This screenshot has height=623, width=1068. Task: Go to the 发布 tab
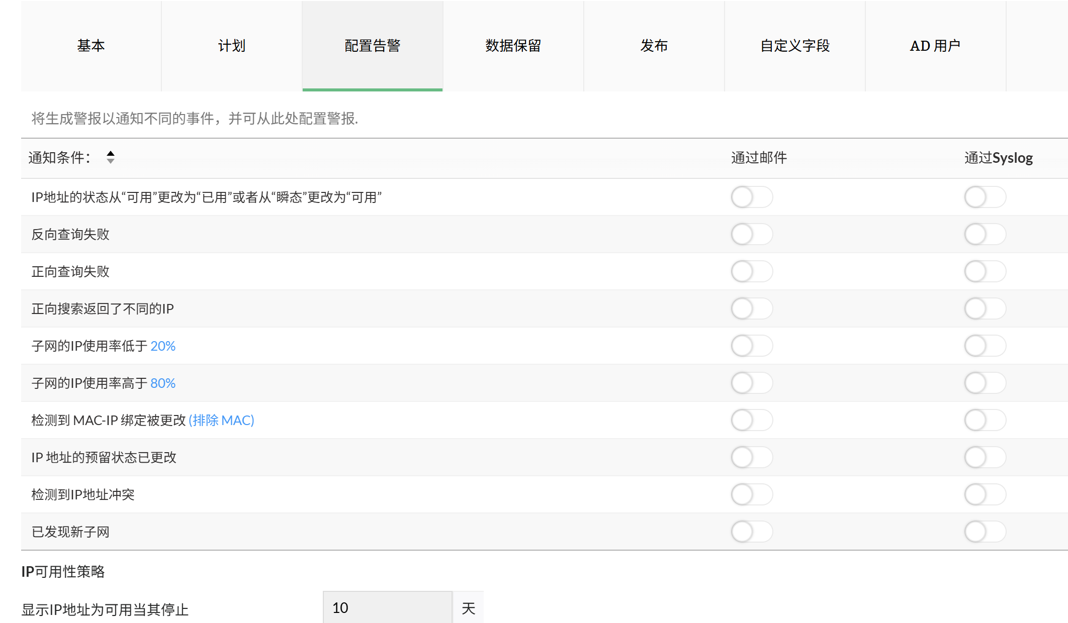click(x=654, y=46)
